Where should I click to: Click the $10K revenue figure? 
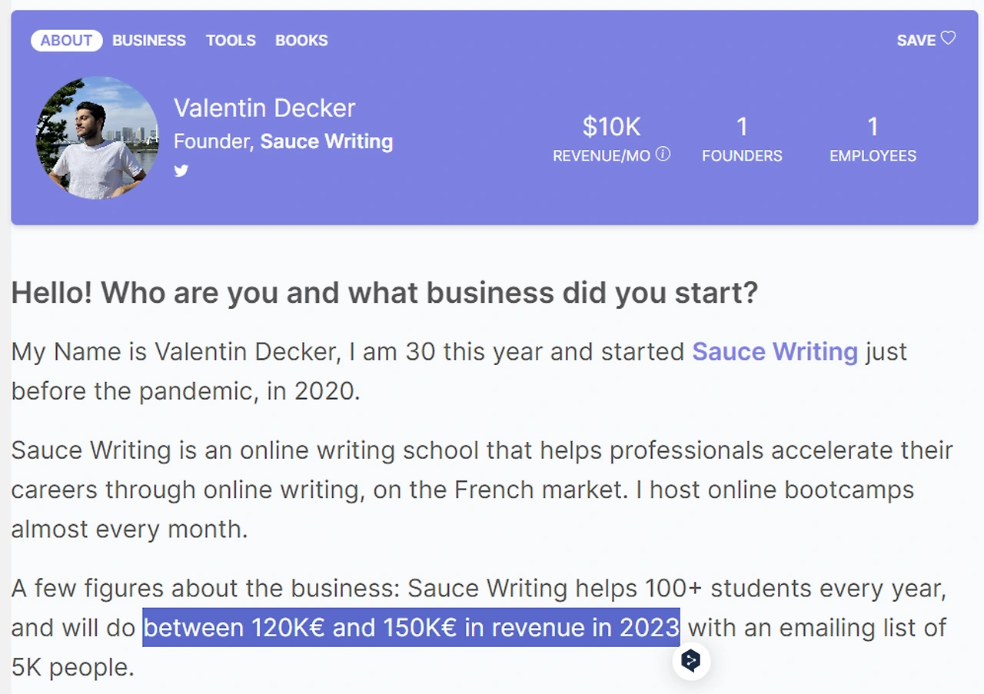[x=611, y=126]
